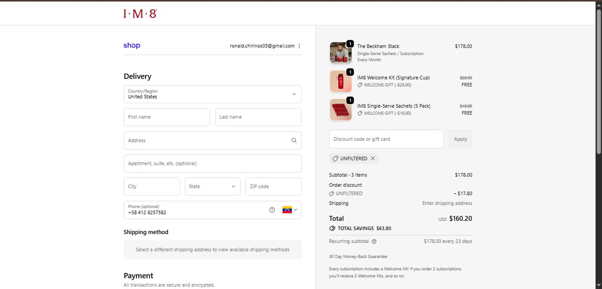Click the scrollbar up arrow
The image size is (602, 289).
point(599,4)
